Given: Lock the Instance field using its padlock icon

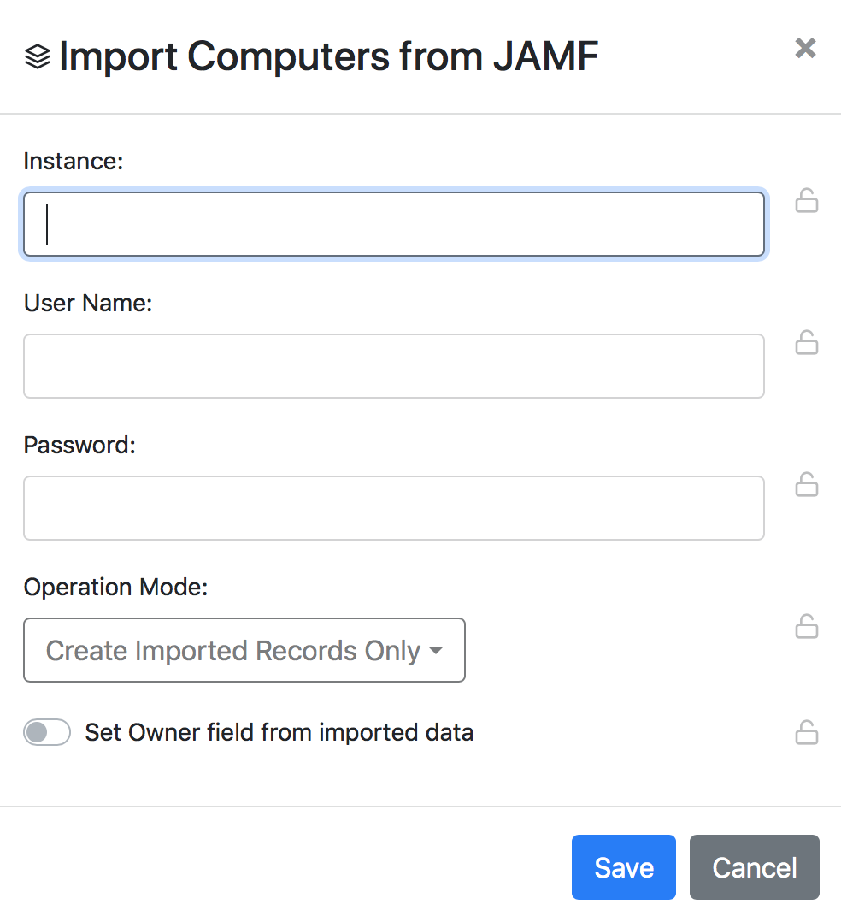Looking at the screenshot, I should tap(806, 201).
